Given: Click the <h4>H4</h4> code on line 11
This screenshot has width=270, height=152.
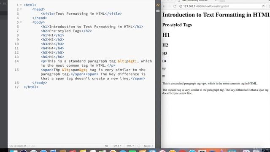Looking at the screenshot, I should coord(52,48).
